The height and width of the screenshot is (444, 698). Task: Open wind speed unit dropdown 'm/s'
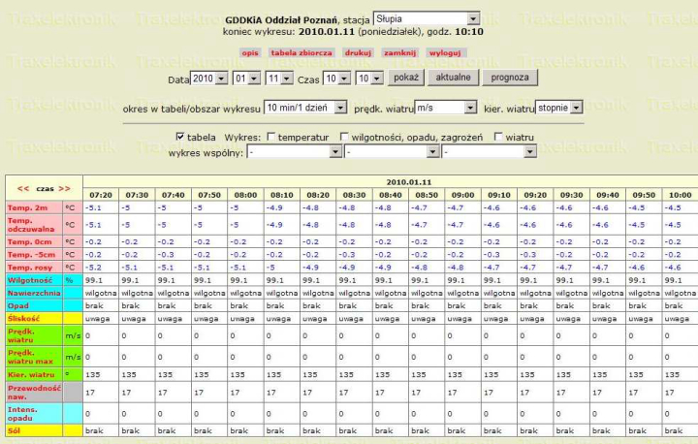[x=446, y=108]
